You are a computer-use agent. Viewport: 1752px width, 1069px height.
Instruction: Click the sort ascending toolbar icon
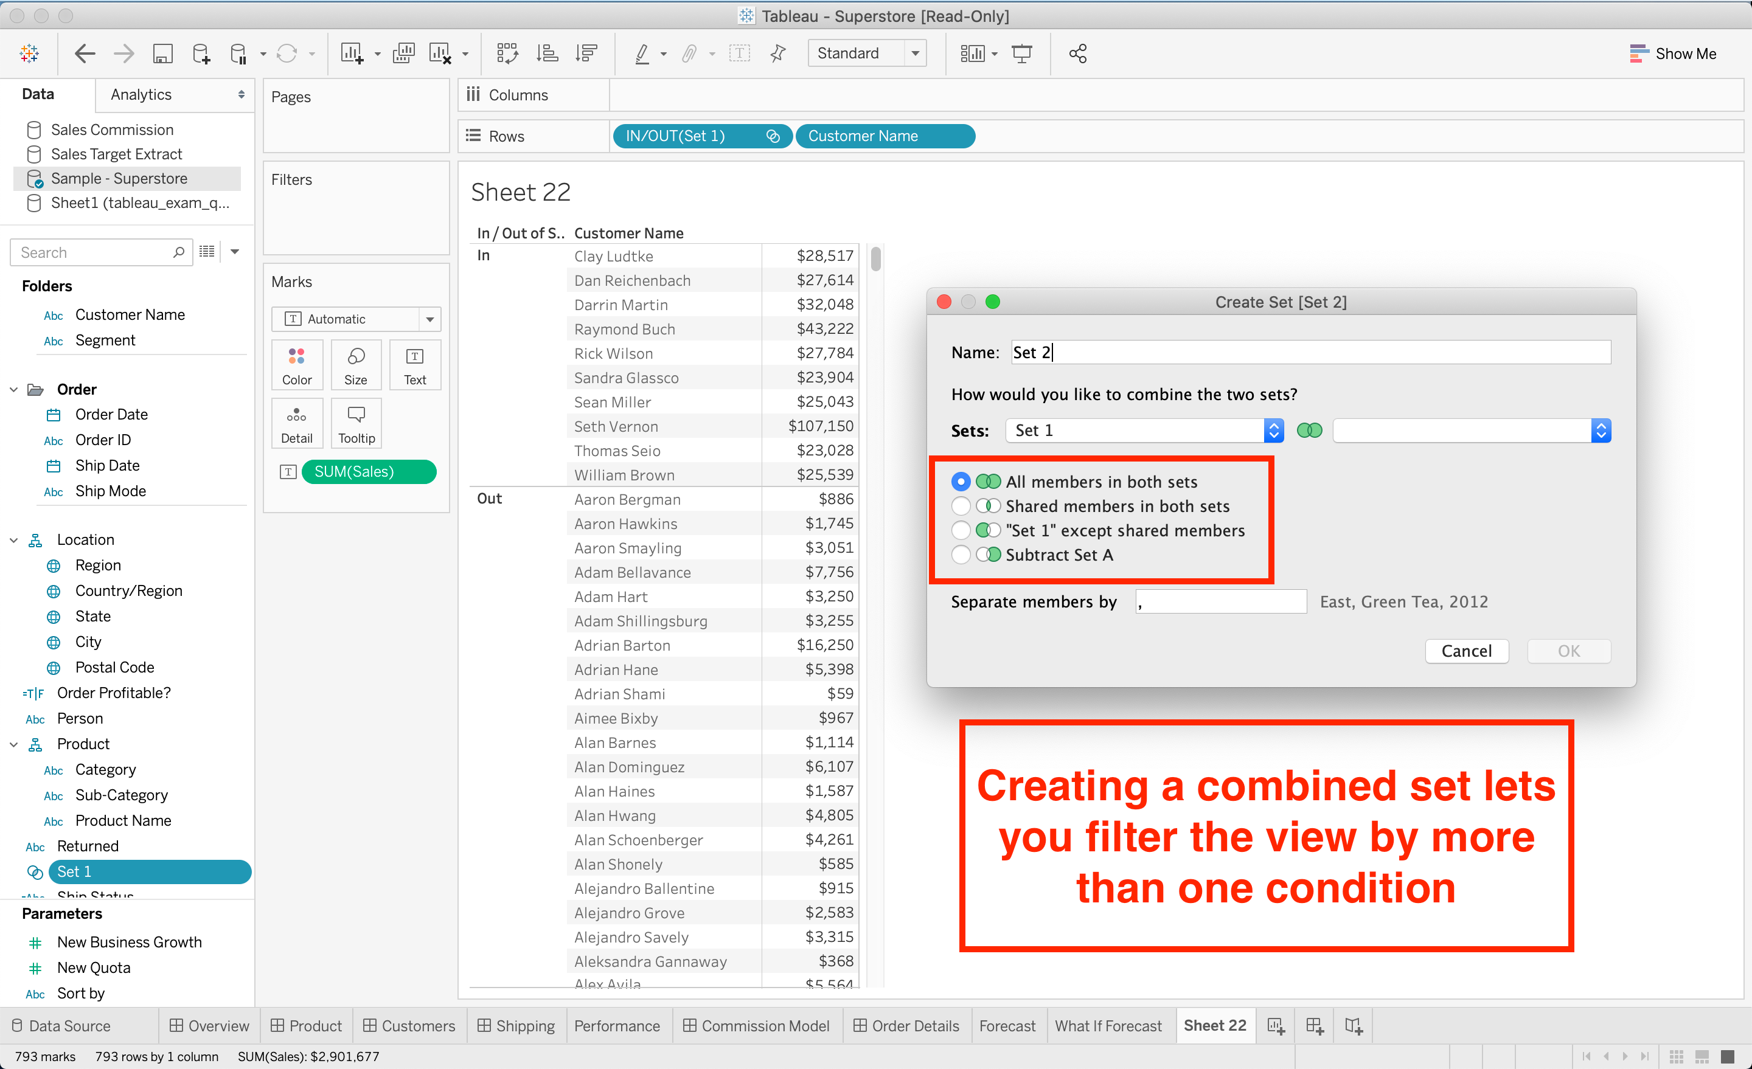tap(547, 54)
